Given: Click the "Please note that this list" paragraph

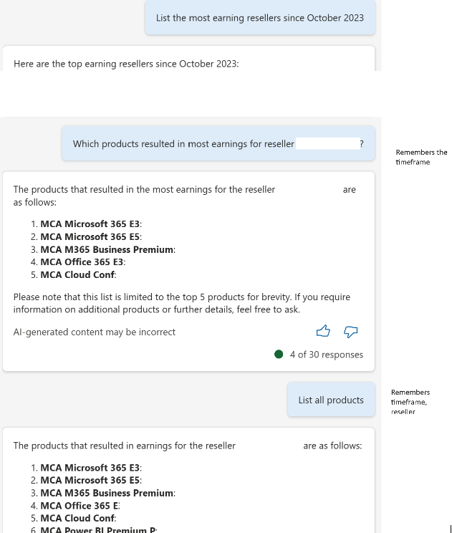Looking at the screenshot, I should click(x=182, y=303).
